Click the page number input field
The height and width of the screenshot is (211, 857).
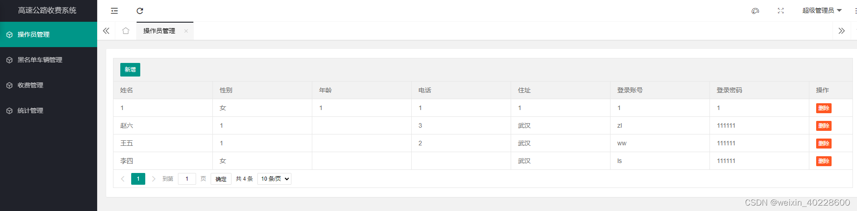(187, 179)
